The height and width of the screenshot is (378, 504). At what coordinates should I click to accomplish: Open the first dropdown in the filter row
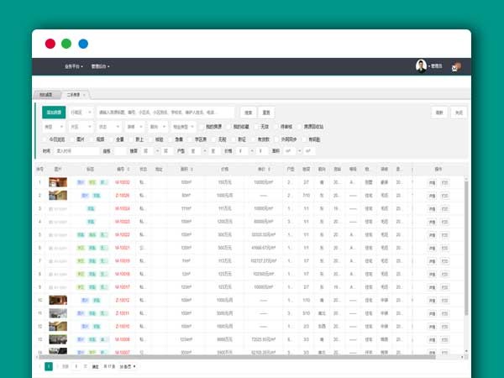53,126
